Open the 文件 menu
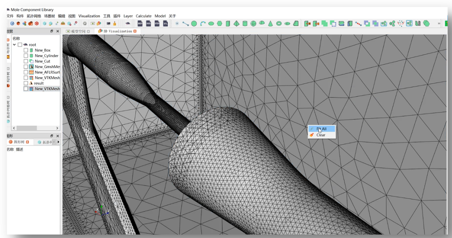Viewport: 452px width, 238px height. pyautogui.click(x=10, y=16)
